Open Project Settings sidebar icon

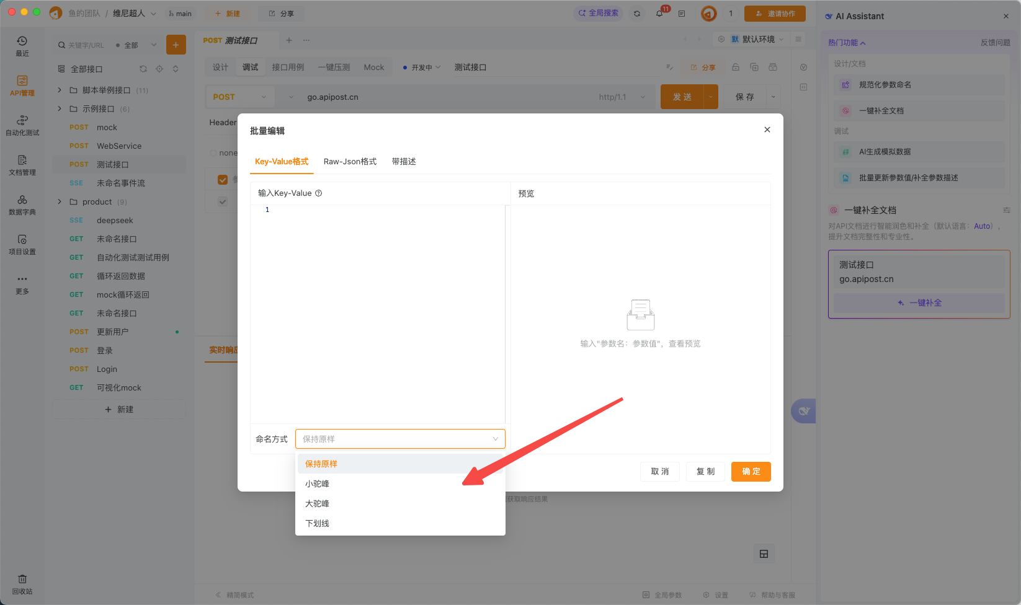[22, 244]
